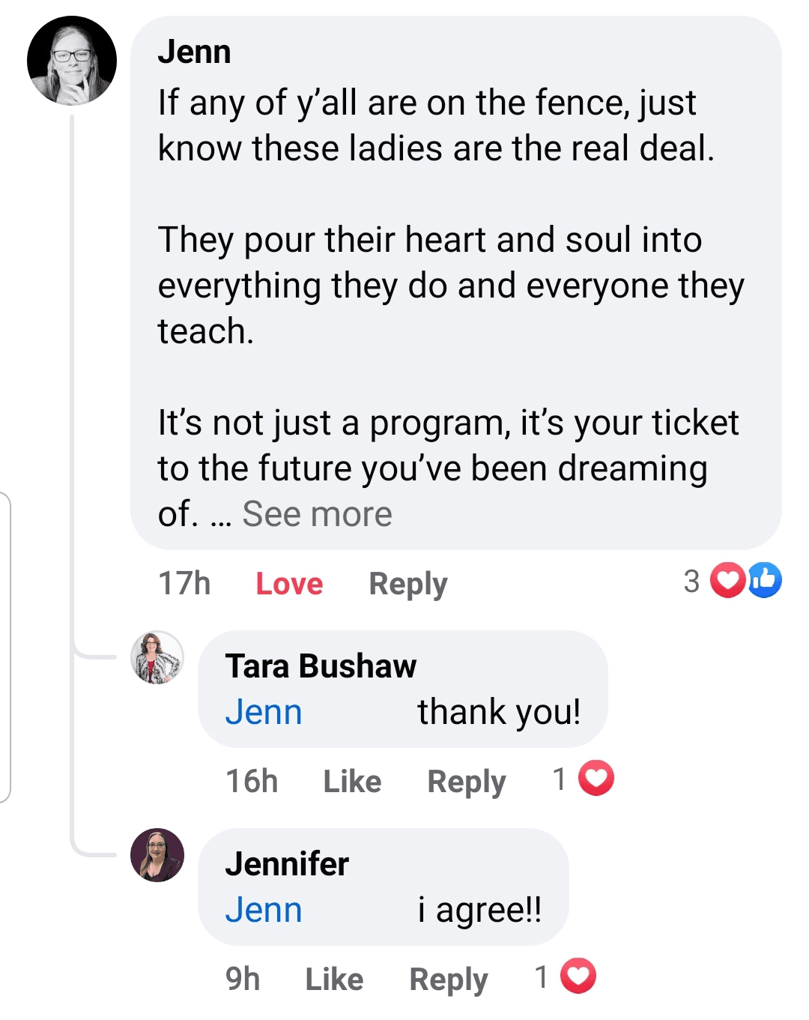809x1020 pixels.
Task: View heart reaction on Tara's reply
Action: click(596, 778)
